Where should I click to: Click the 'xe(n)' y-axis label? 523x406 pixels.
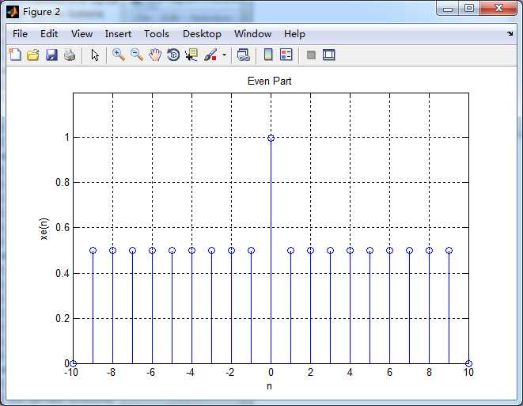click(x=44, y=229)
